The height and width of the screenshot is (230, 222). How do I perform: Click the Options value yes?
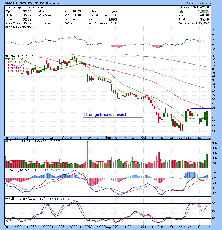pos(114,11)
